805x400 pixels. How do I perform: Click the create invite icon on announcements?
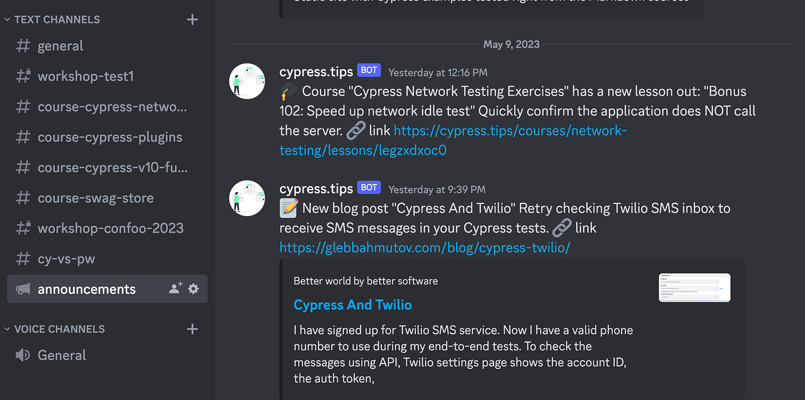point(175,288)
